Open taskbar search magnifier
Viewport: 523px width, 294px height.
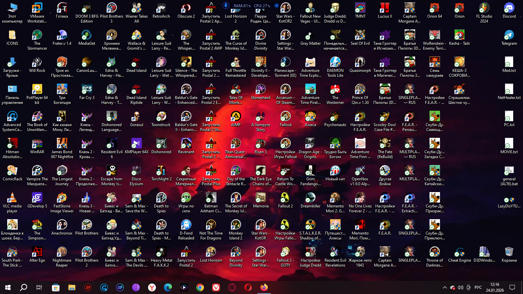tap(24, 287)
